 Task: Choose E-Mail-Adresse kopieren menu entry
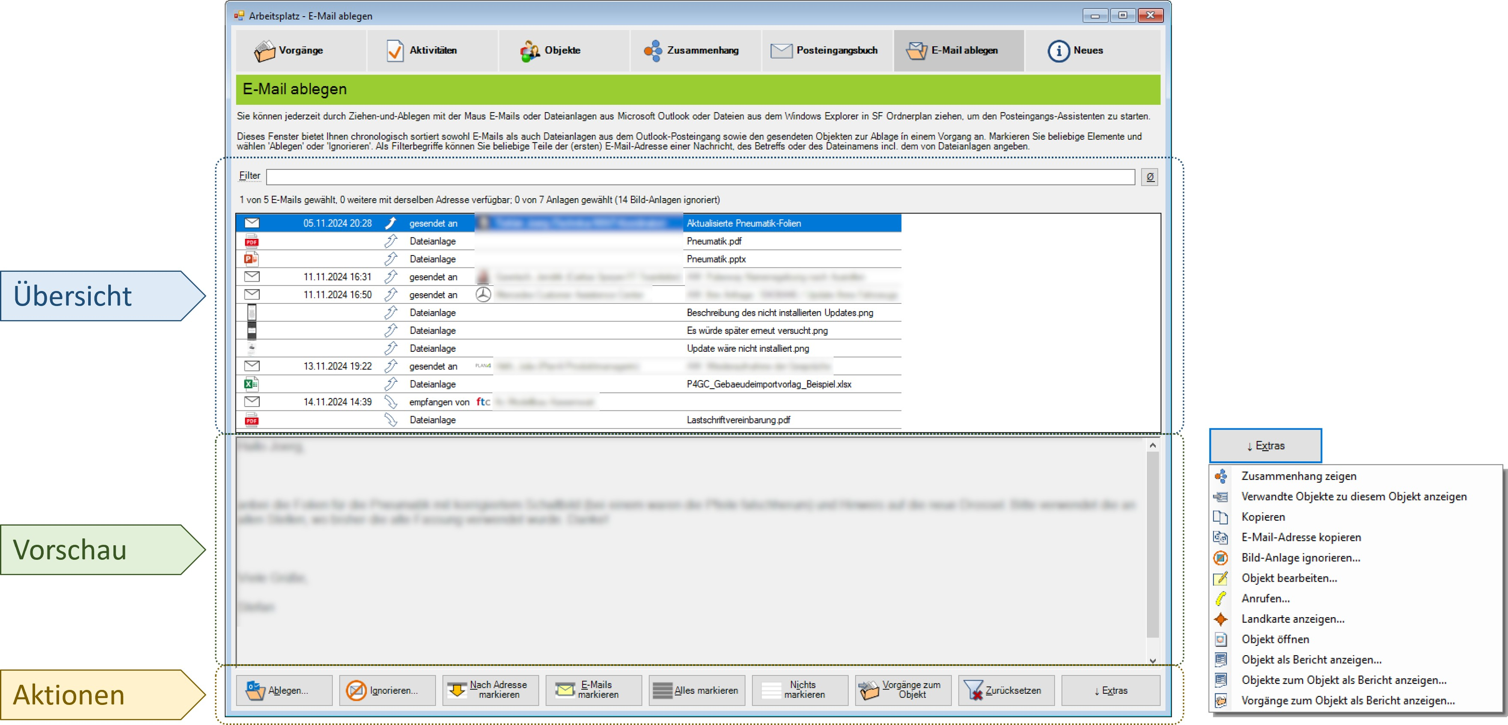(x=1355, y=538)
